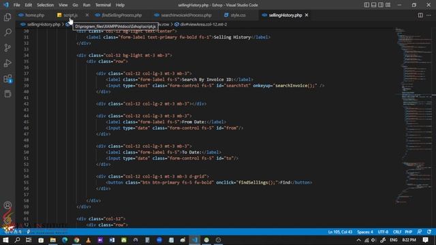This screenshot has height=245, width=436.
Task: Open the File menu
Action: 16,5
